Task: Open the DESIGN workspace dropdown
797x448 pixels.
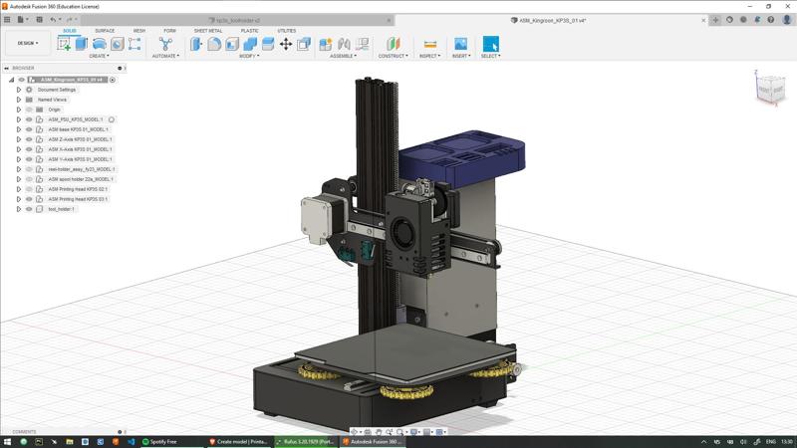Action: (28, 43)
